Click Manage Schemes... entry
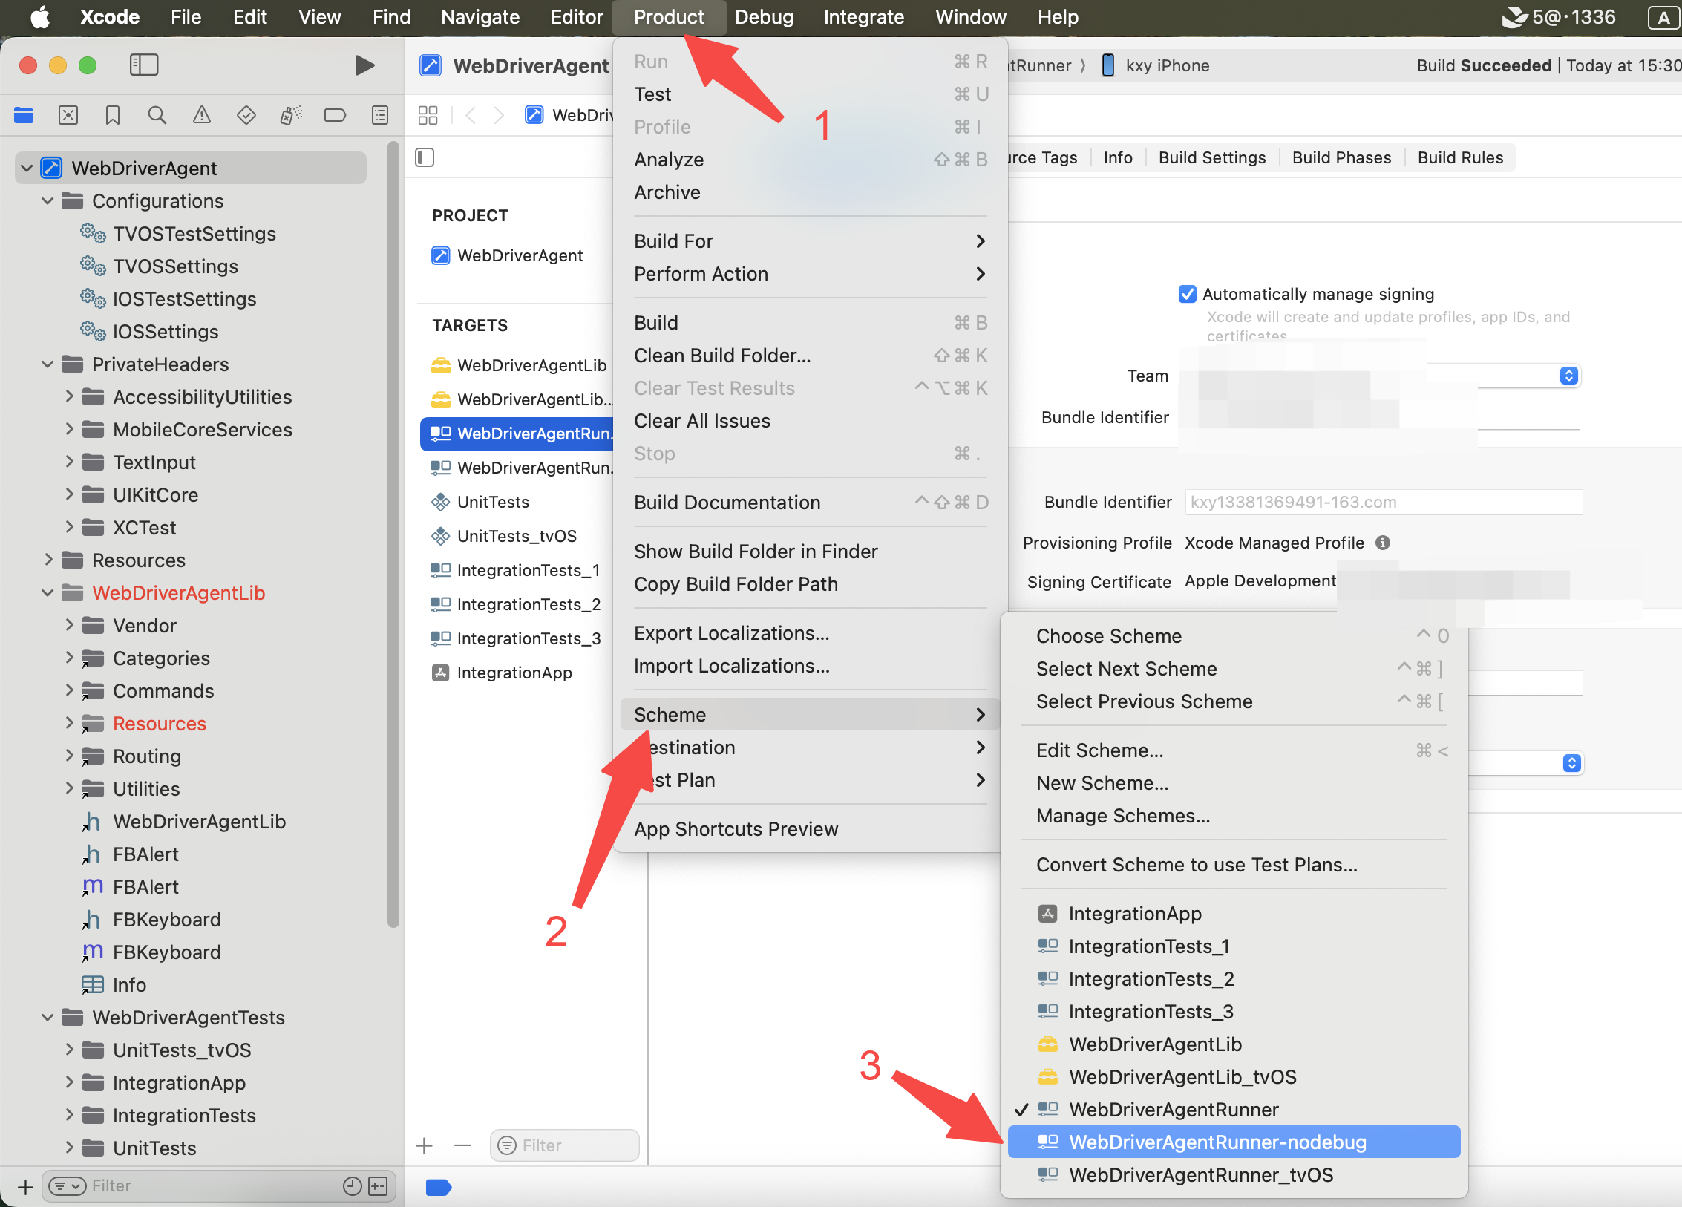The height and width of the screenshot is (1207, 1682). [x=1122, y=816]
